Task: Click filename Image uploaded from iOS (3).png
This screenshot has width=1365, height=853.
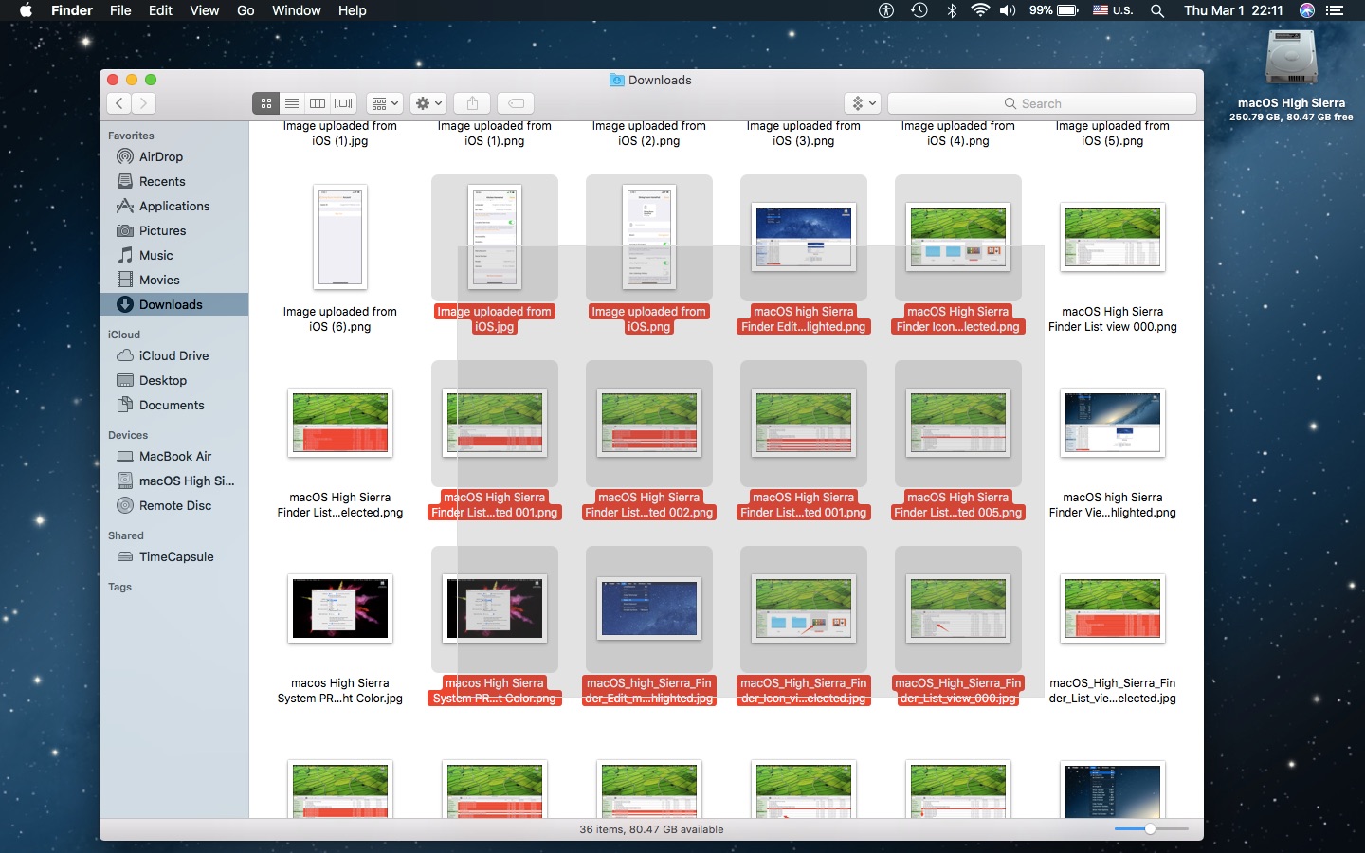Action: [x=804, y=133]
